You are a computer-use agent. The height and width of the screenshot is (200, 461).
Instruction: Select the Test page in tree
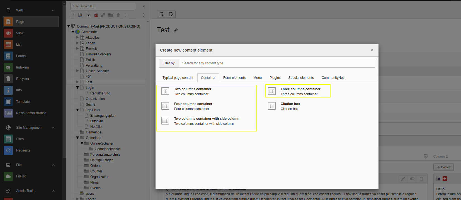click(x=89, y=82)
